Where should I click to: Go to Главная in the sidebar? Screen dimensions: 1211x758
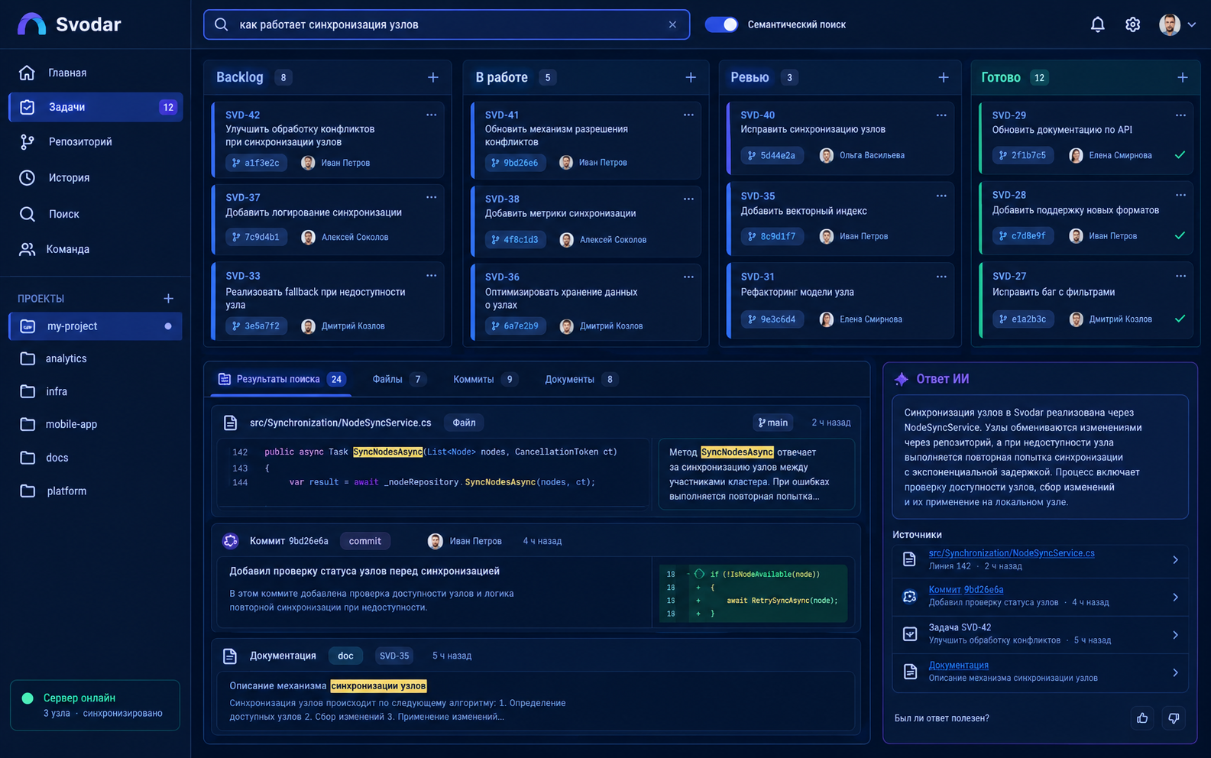coord(96,73)
